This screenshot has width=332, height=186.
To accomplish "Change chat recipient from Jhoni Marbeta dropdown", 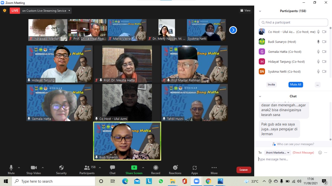I will point(277,153).
